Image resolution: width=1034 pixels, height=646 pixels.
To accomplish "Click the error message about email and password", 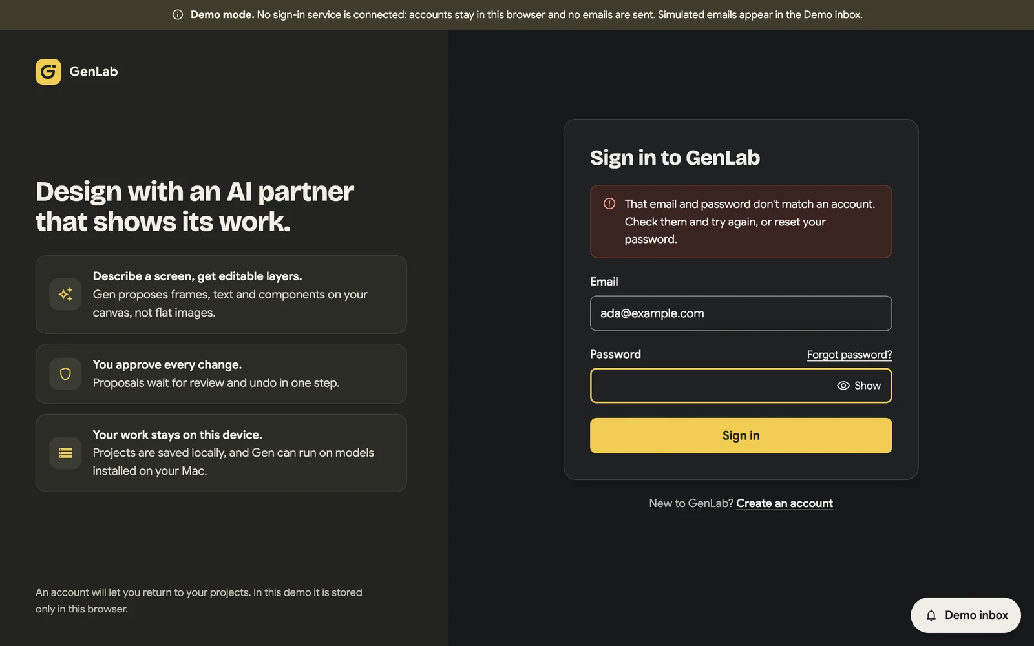I will click(x=750, y=222).
